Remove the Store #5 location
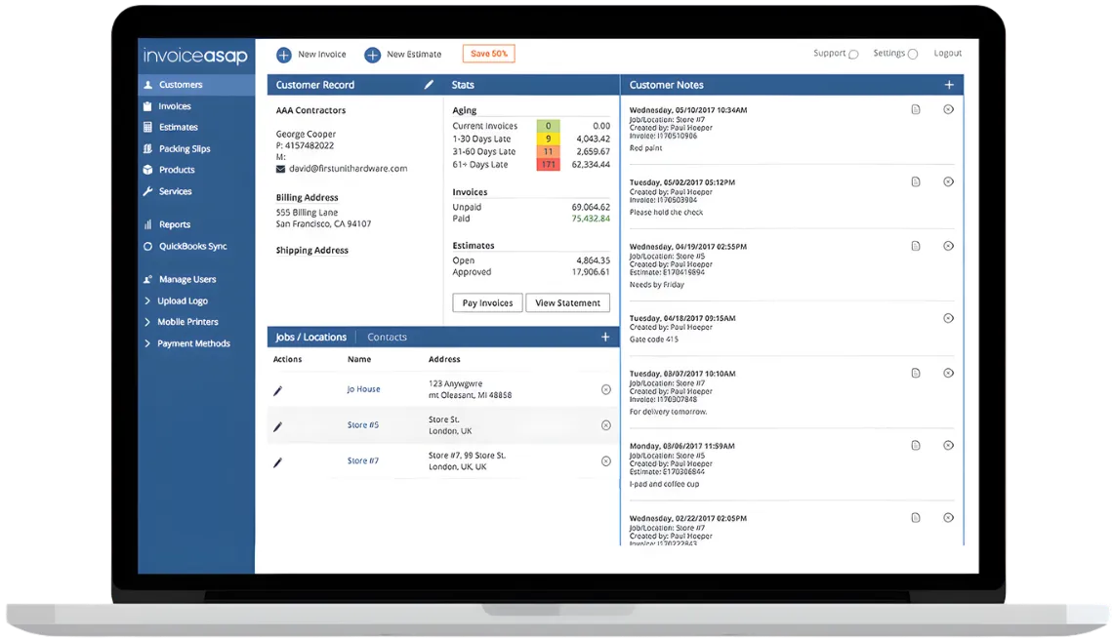Image resolution: width=1113 pixels, height=640 pixels. click(606, 425)
